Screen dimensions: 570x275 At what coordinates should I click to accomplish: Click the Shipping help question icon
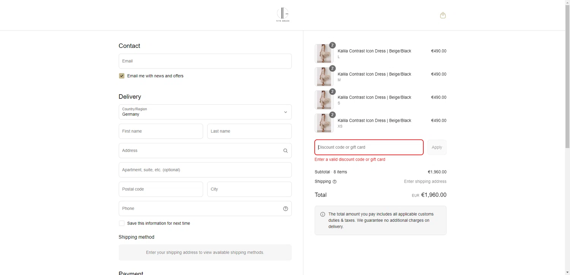334,182
